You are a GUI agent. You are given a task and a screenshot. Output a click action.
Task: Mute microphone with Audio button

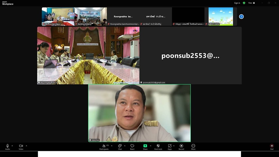(8, 147)
